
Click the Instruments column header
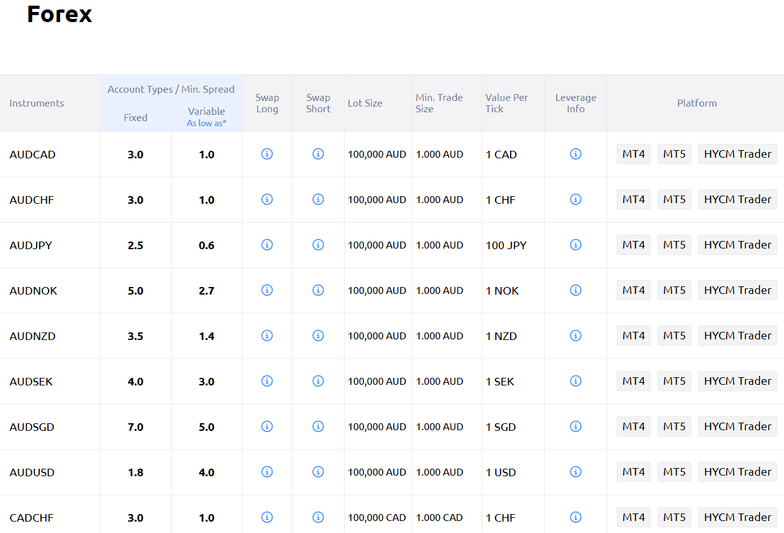tap(37, 103)
